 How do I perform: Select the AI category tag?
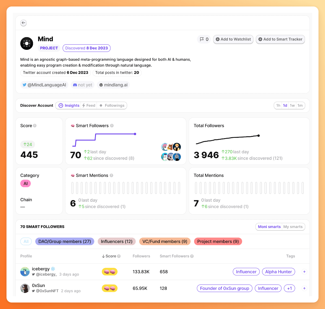(25, 184)
